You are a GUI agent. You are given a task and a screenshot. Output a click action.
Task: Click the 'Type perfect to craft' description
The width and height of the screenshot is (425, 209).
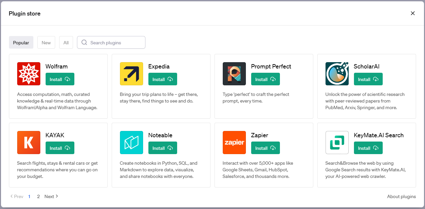coord(256,98)
